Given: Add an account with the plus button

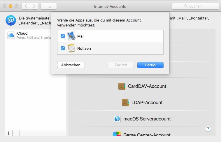Looking at the screenshot, I should click(9, 133).
